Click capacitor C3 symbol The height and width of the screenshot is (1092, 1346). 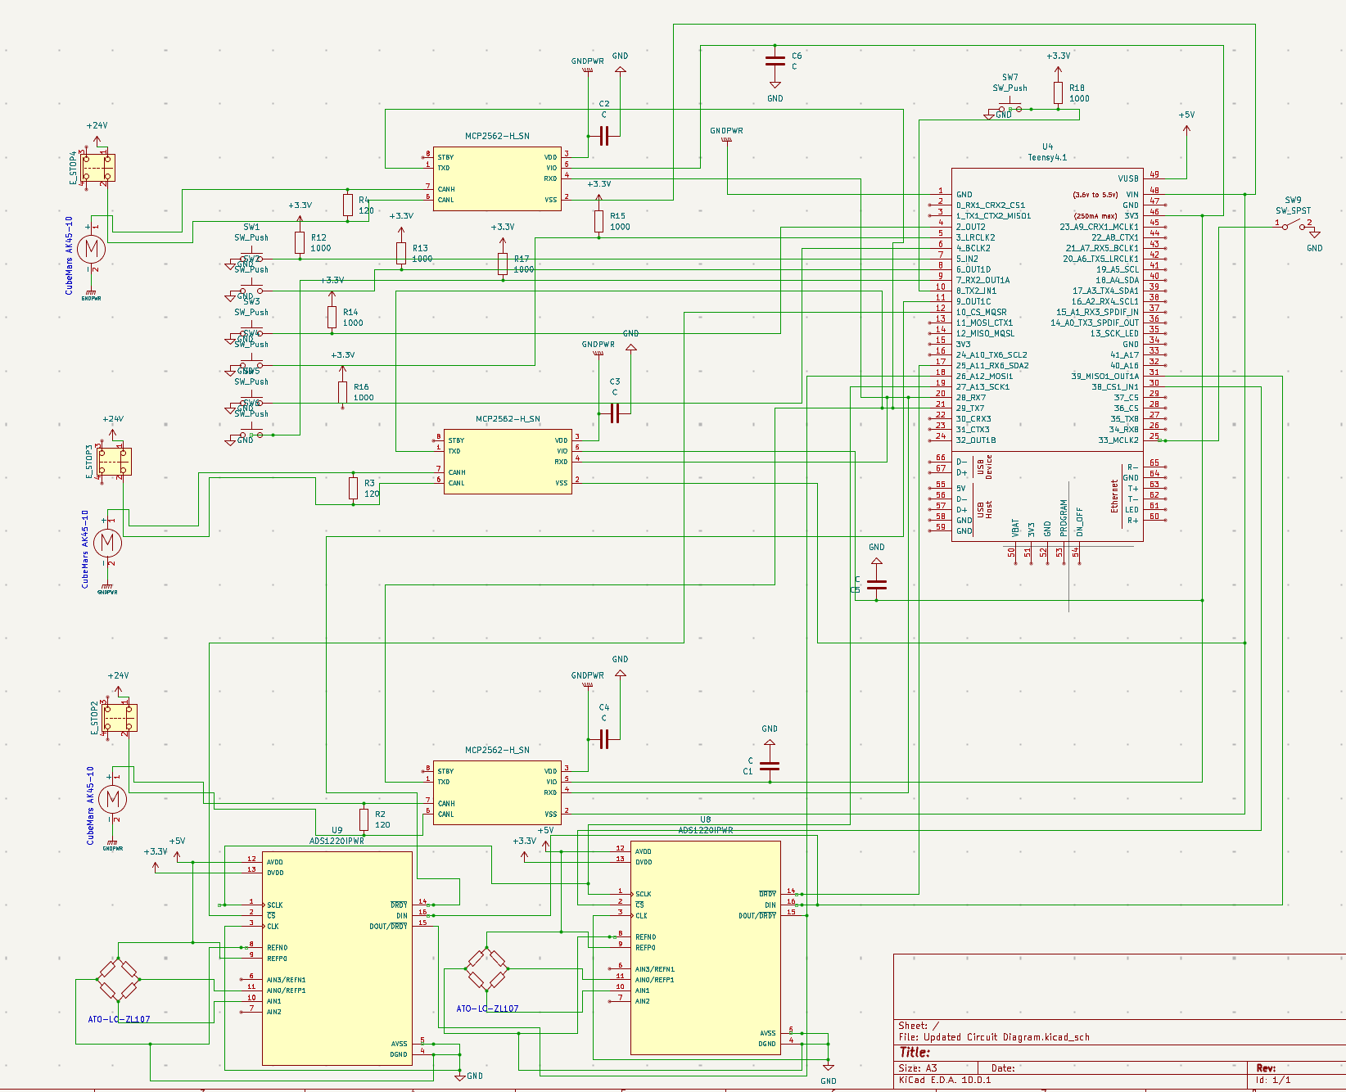(x=615, y=413)
